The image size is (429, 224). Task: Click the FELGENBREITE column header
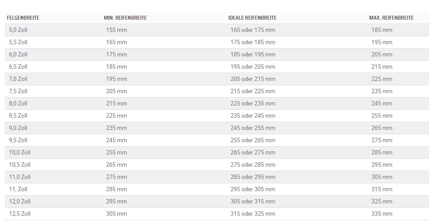(x=23, y=18)
